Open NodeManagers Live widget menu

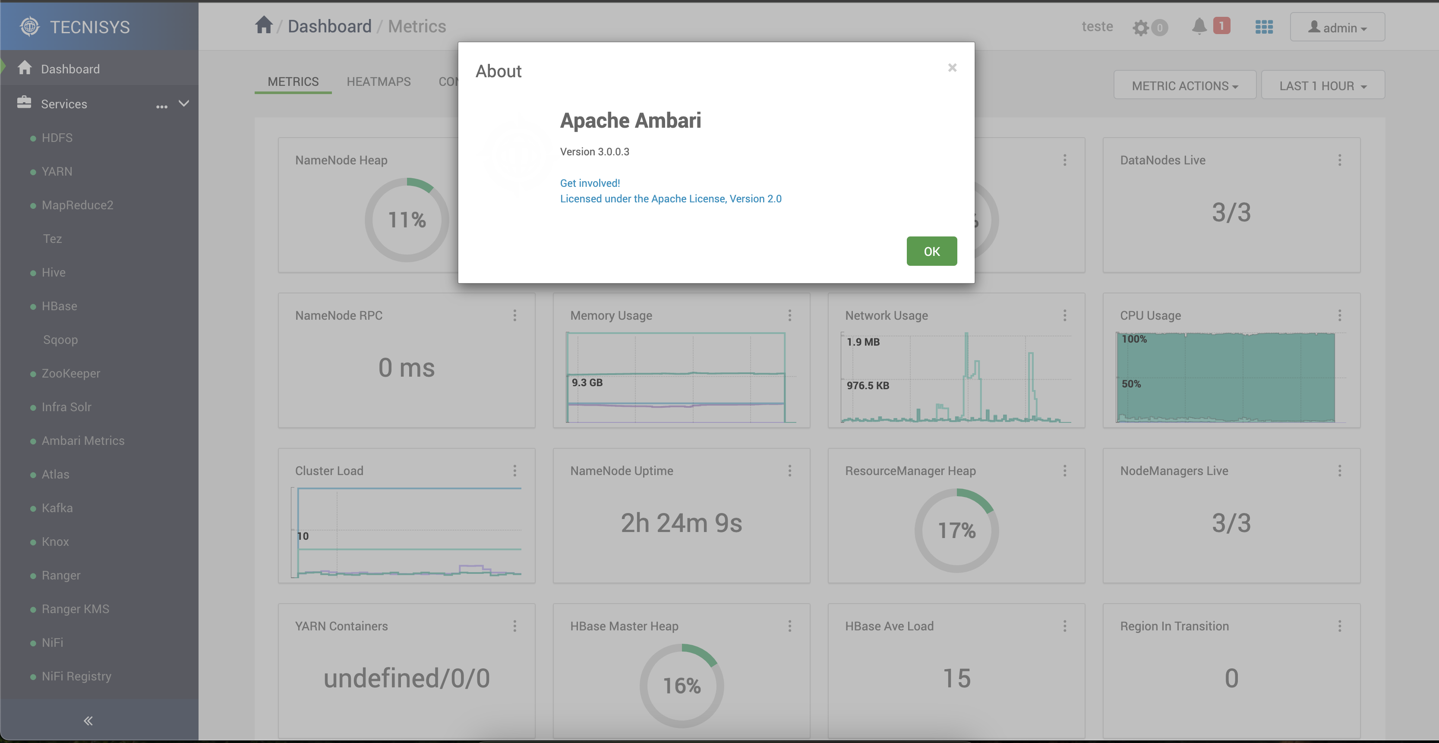[x=1340, y=471]
